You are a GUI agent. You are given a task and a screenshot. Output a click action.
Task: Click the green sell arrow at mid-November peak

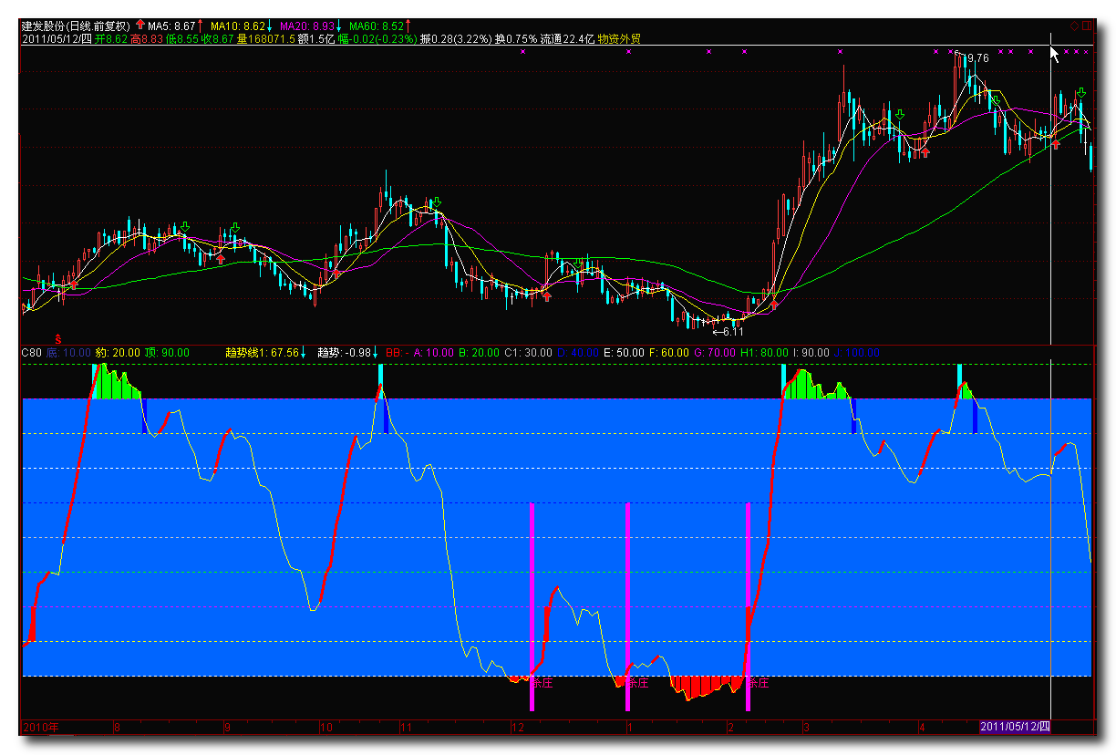click(x=437, y=202)
